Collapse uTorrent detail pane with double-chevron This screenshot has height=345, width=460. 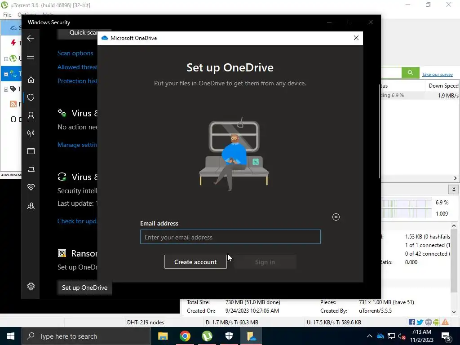454,189
